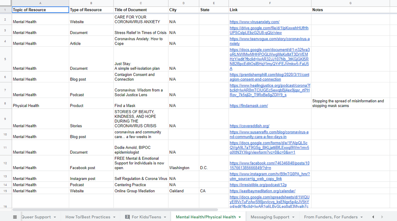The width and height of the screenshot is (397, 221).
Task: Select the 'Article' type cell
Action: pyautogui.click(x=91, y=41)
